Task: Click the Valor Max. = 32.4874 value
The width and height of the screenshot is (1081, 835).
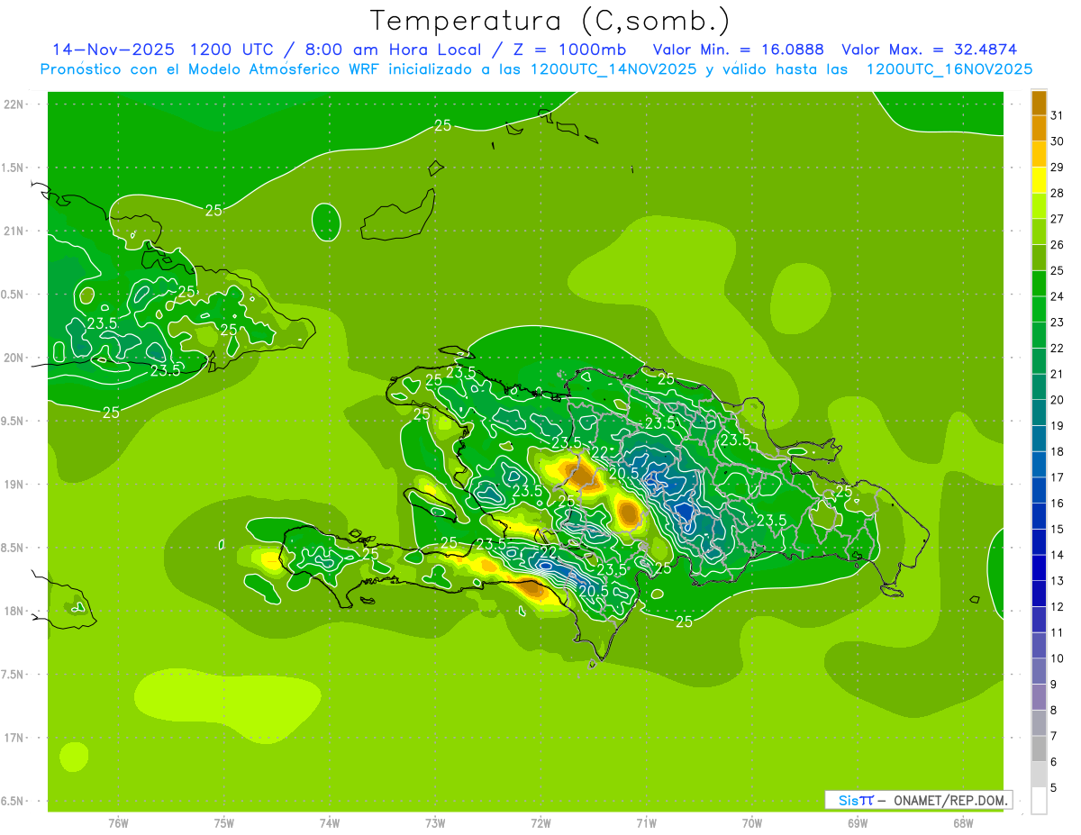Action: [x=930, y=50]
